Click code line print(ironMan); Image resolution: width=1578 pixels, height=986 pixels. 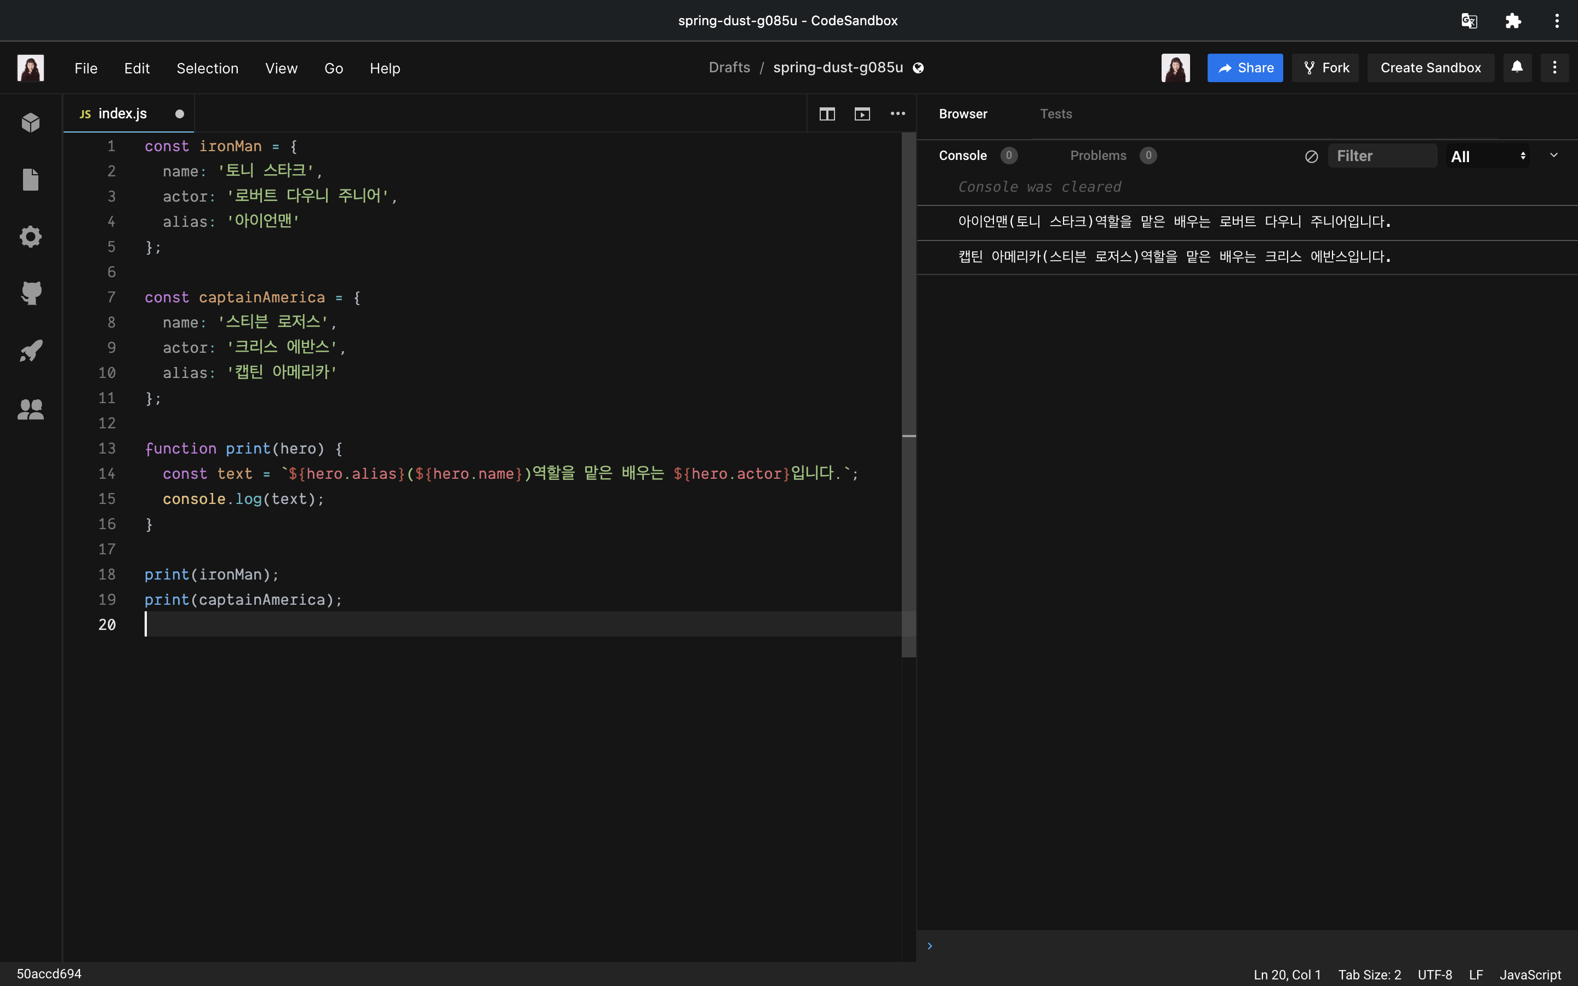pos(211,575)
